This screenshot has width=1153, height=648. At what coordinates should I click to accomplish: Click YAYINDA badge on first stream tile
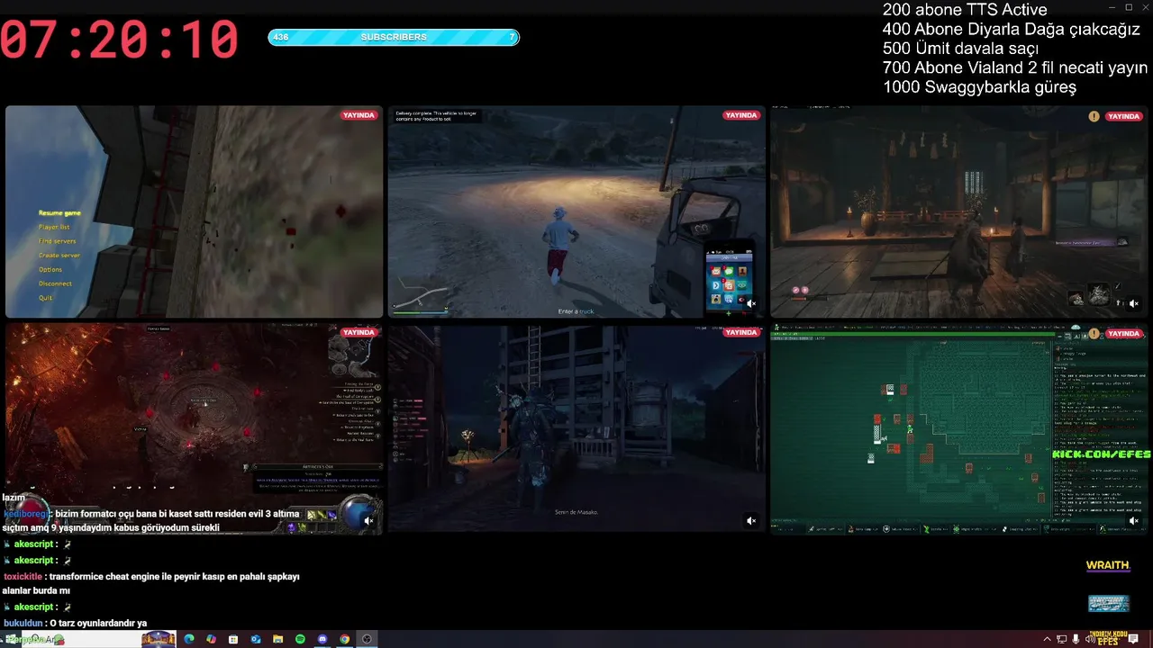coord(359,115)
